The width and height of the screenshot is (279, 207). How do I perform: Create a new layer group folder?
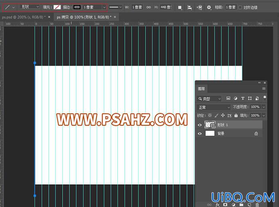coord(241,205)
